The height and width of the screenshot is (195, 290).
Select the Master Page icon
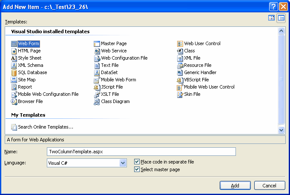click(x=97, y=43)
